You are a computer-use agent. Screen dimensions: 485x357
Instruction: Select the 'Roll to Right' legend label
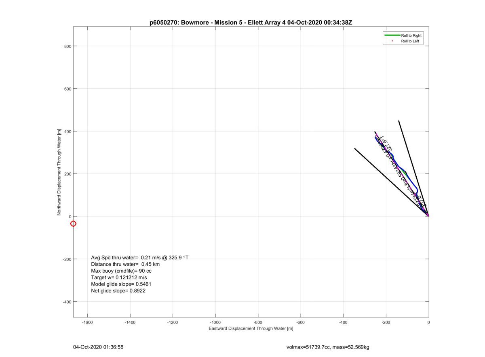[x=411, y=35]
